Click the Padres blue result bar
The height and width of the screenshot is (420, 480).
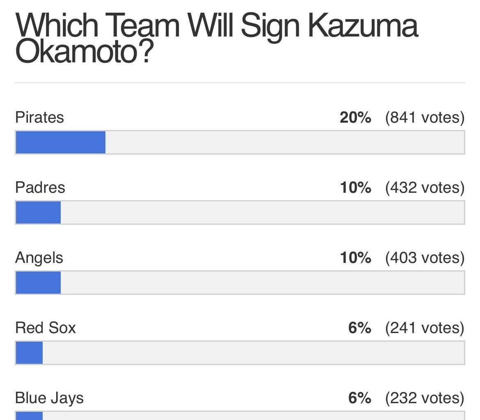coord(38,212)
